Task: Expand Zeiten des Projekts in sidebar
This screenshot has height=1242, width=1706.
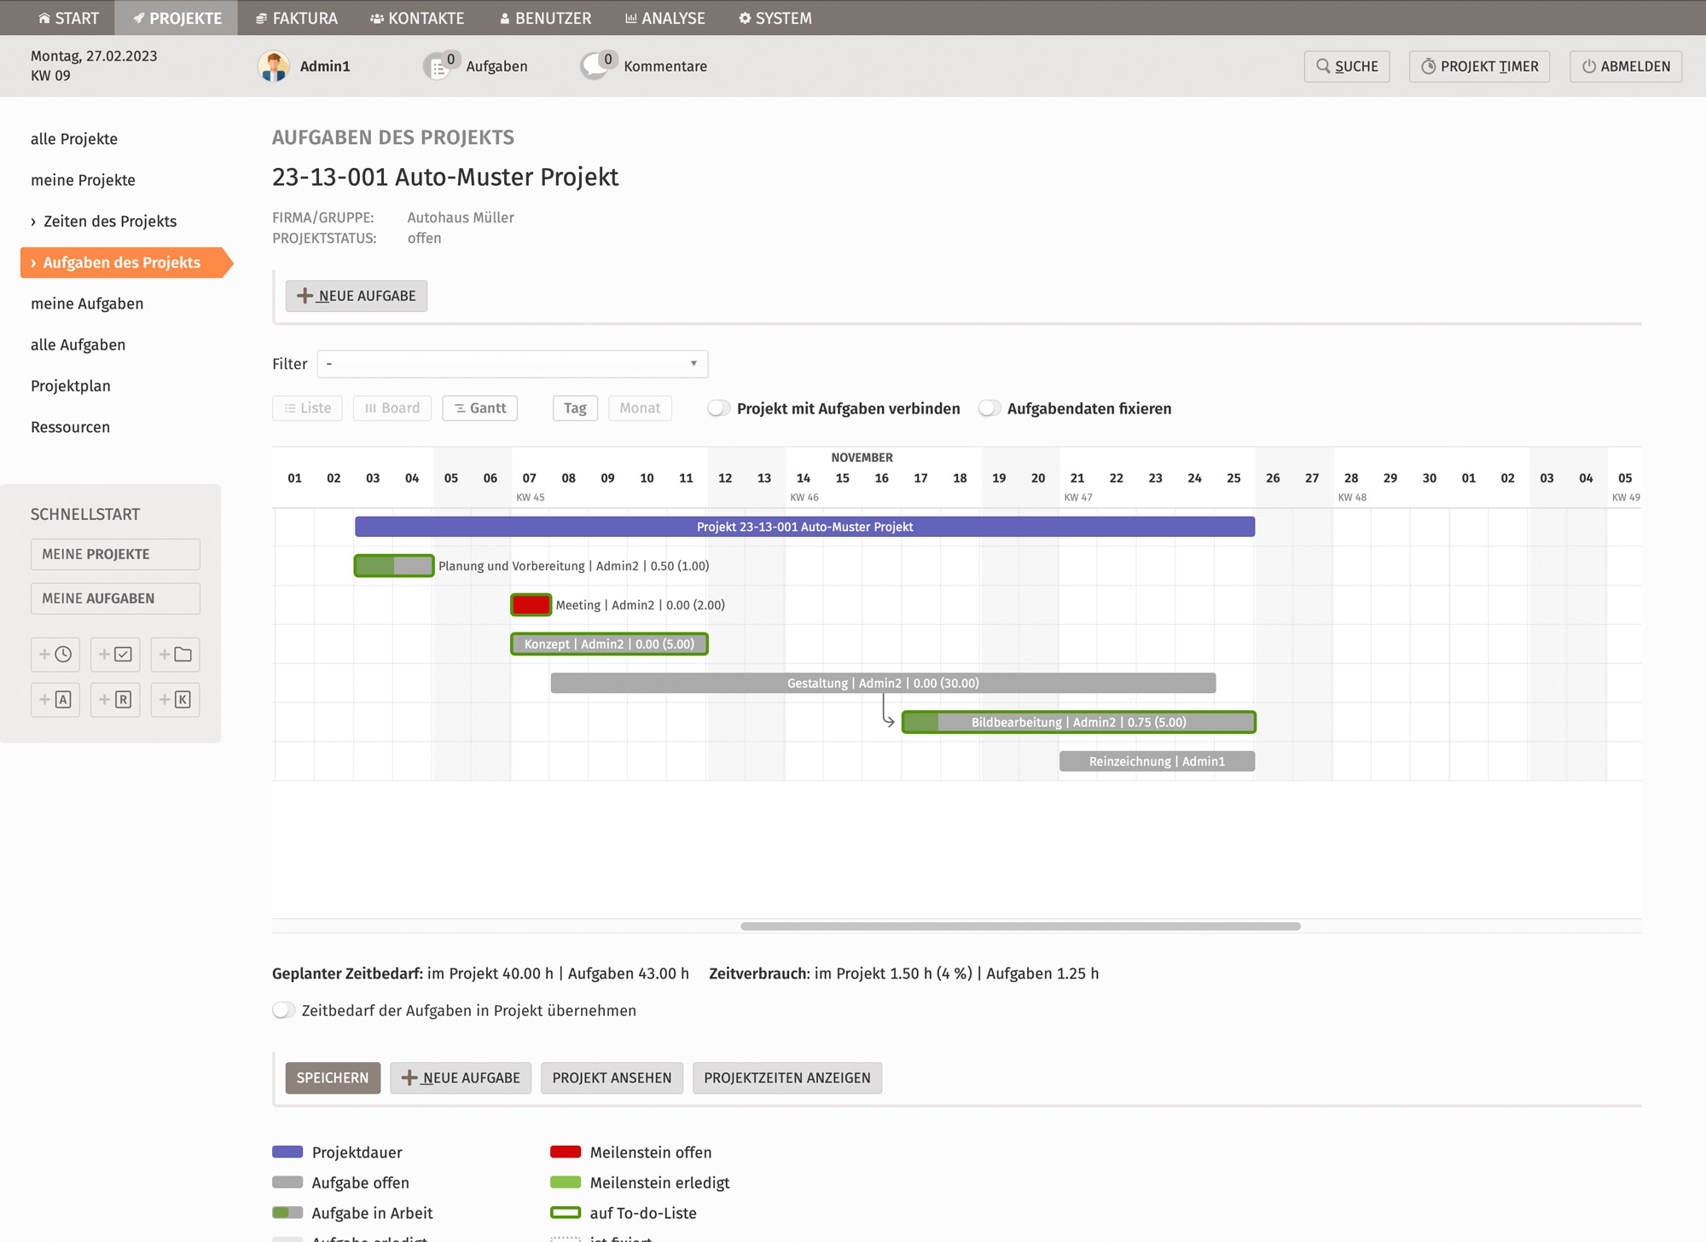Action: [x=110, y=222]
